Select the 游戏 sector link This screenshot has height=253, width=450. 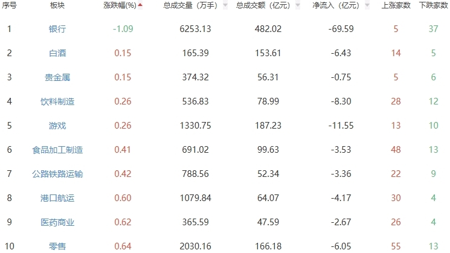point(57,126)
